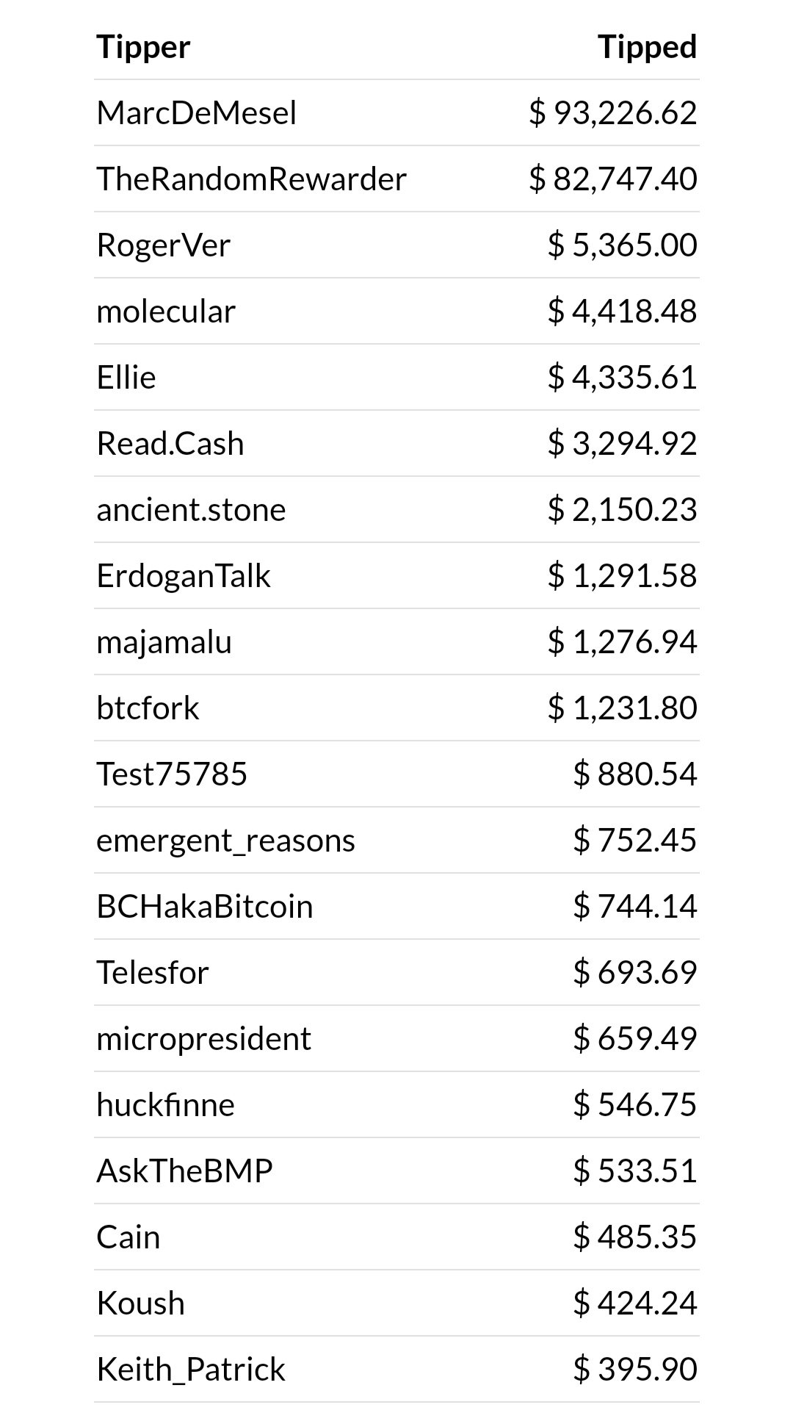Select the $ 93,226.62 tipped amount

[x=612, y=113]
